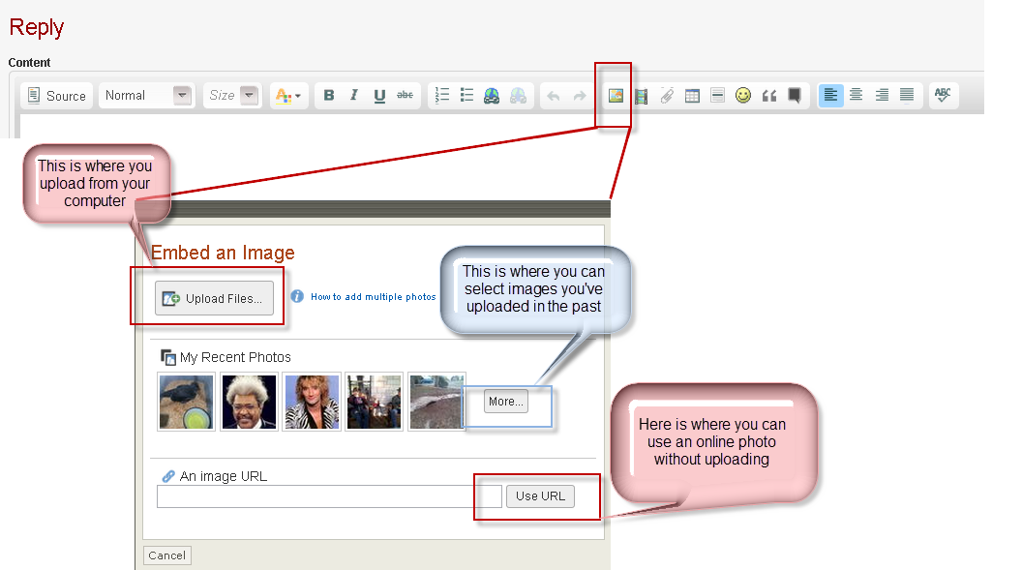This screenshot has height=570, width=1022.
Task: Open the How to add multiple photos link
Action: coord(373,297)
